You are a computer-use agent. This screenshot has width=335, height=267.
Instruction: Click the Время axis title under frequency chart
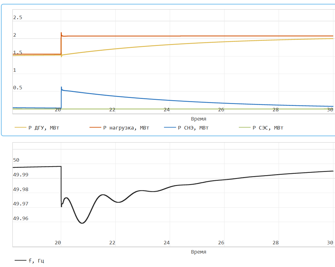198,252
